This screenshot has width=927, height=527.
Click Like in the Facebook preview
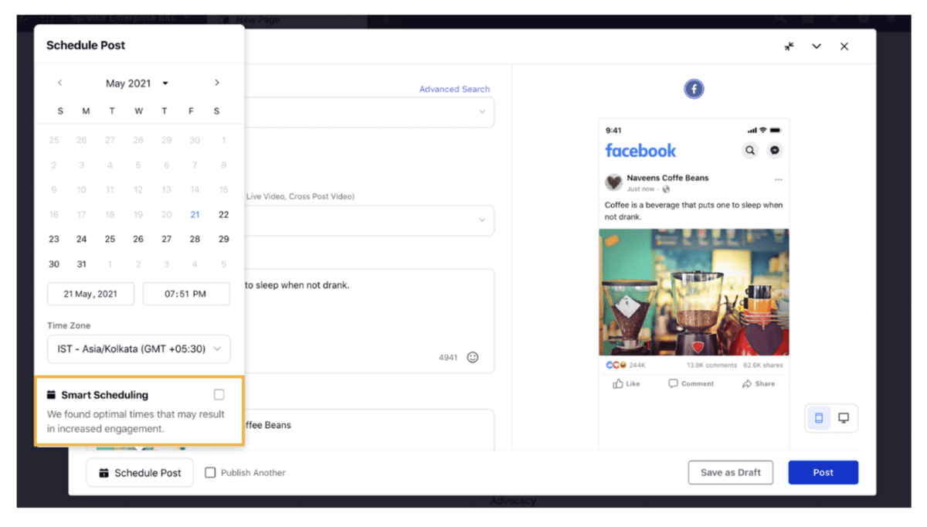pos(626,384)
